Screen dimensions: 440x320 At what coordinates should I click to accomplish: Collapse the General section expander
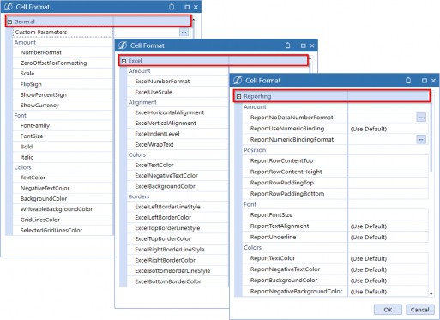point(9,21)
